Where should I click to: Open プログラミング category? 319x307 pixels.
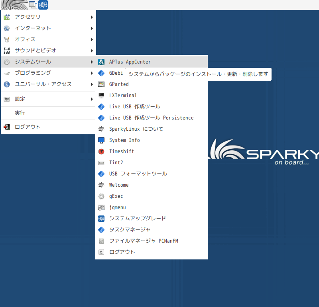(x=48, y=73)
